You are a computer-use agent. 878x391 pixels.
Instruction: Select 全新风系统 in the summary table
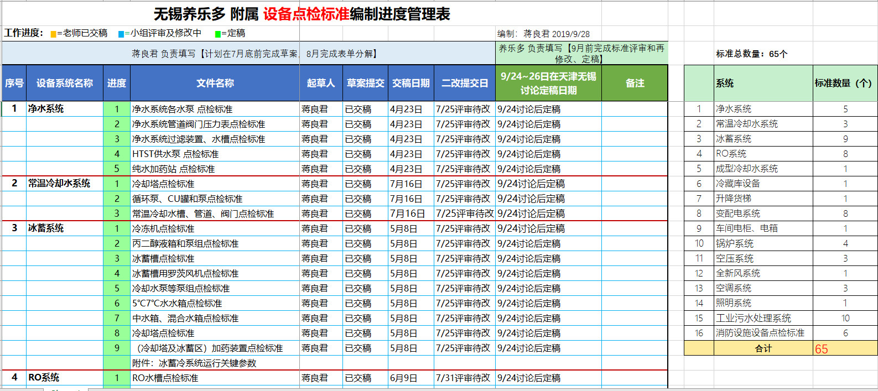point(763,273)
